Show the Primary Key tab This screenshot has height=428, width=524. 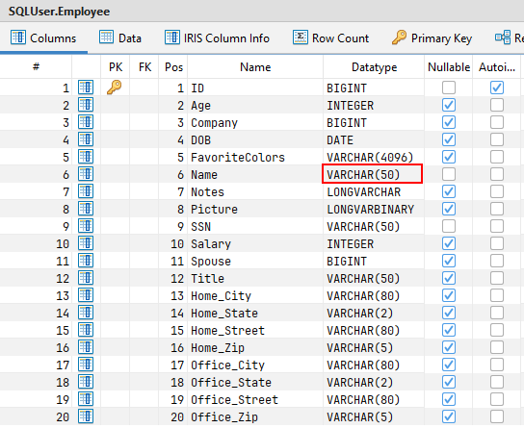(x=432, y=38)
